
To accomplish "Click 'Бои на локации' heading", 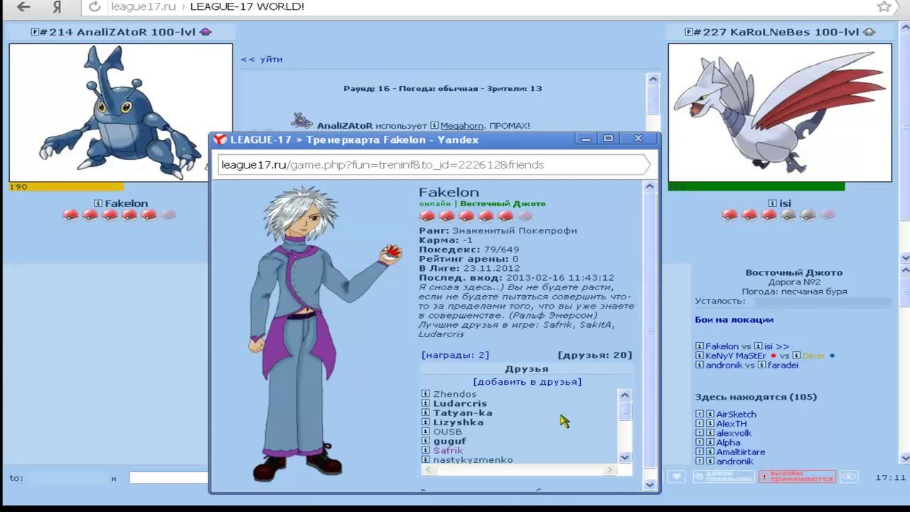I will point(734,320).
